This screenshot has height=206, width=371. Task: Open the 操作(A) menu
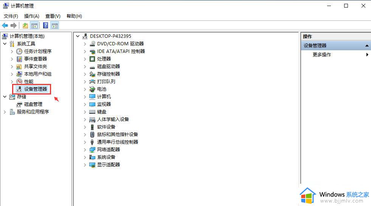[x=32, y=16]
